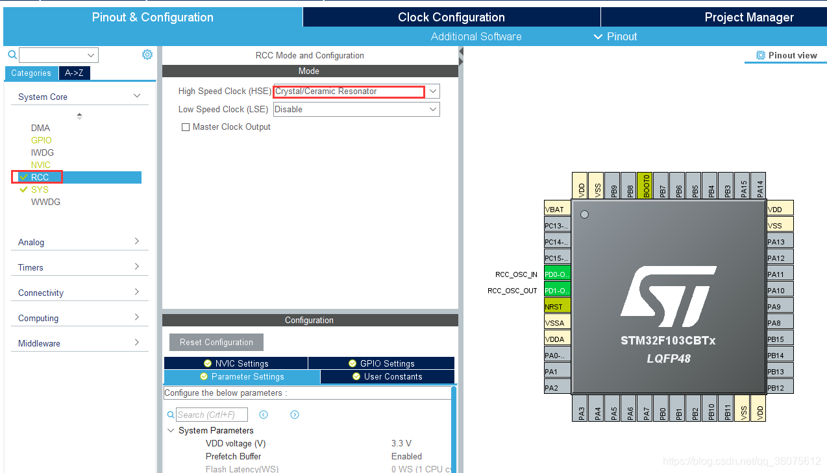Click the search magnifier icon in the peripherals sidebar

point(12,55)
